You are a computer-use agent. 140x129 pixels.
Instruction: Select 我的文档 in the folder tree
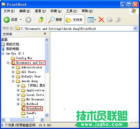point(13,44)
